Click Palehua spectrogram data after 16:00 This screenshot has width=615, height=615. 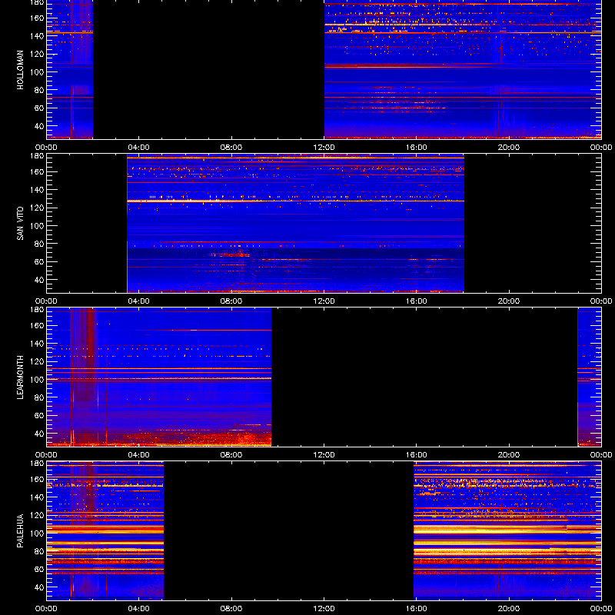pyautogui.click(x=507, y=531)
